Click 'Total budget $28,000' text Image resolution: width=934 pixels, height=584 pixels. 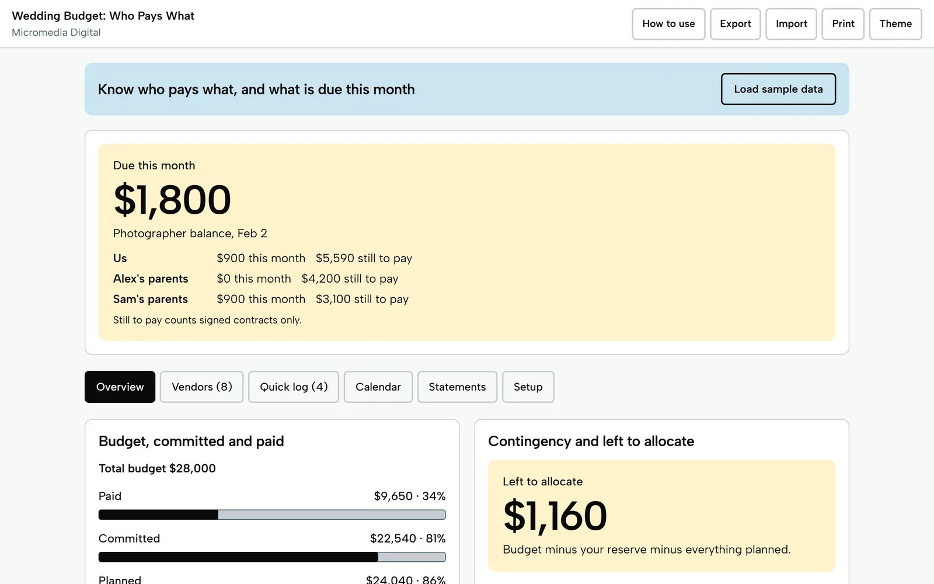click(157, 468)
